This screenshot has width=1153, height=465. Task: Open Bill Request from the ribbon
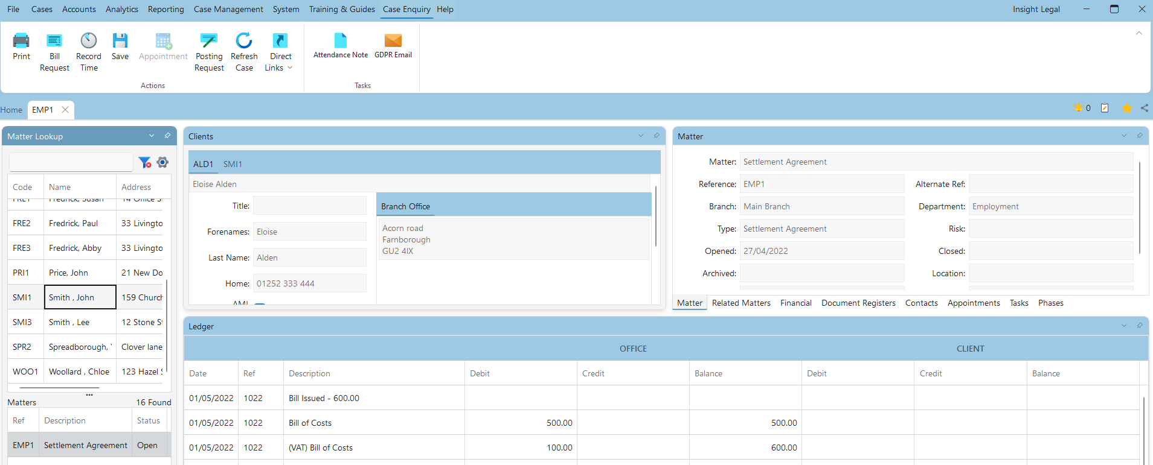click(54, 52)
